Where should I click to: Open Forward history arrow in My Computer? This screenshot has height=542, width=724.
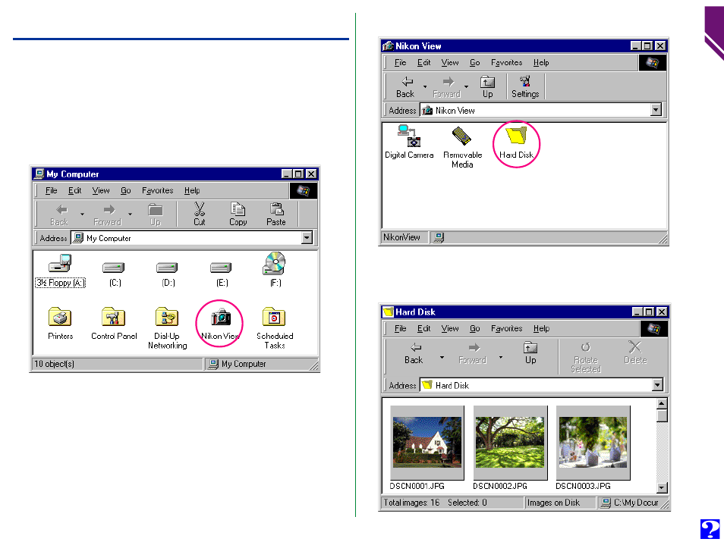point(131,214)
